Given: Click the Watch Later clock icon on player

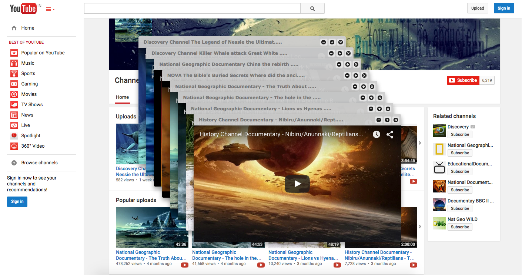Looking at the screenshot, I should click(376, 134).
